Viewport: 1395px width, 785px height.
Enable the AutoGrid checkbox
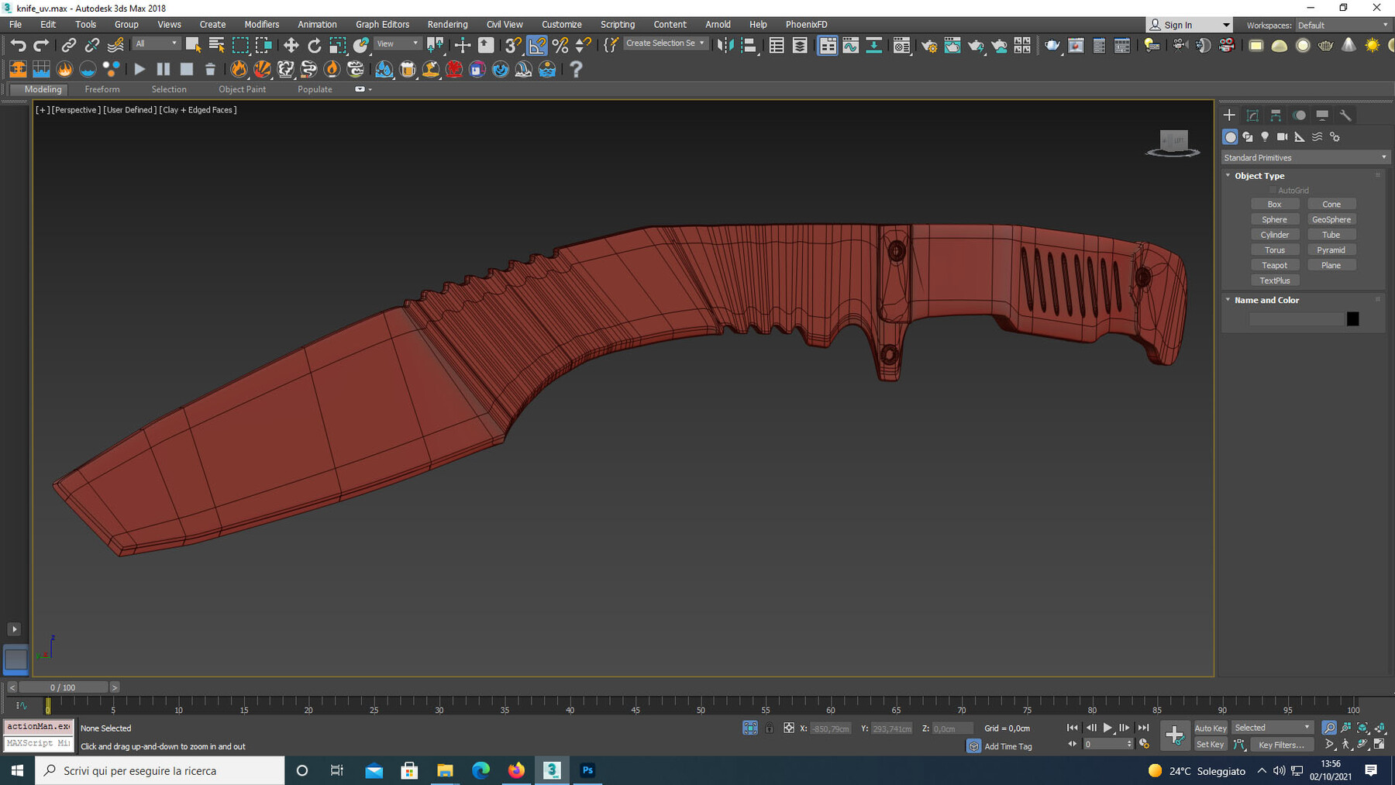(1273, 189)
